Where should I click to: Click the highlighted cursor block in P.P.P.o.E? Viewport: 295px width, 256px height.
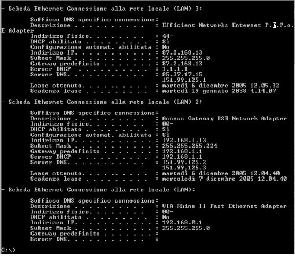275,25
